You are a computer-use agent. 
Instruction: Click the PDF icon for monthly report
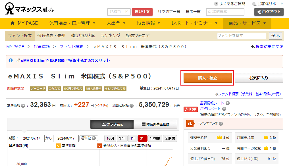[190, 109]
